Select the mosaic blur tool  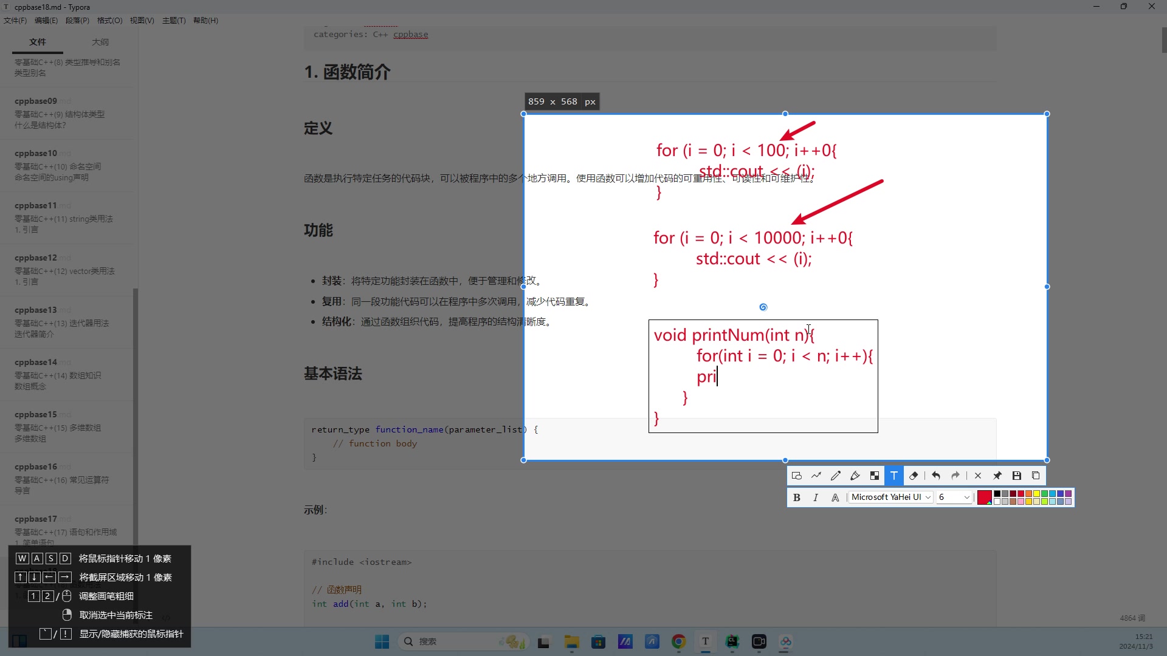point(875,476)
